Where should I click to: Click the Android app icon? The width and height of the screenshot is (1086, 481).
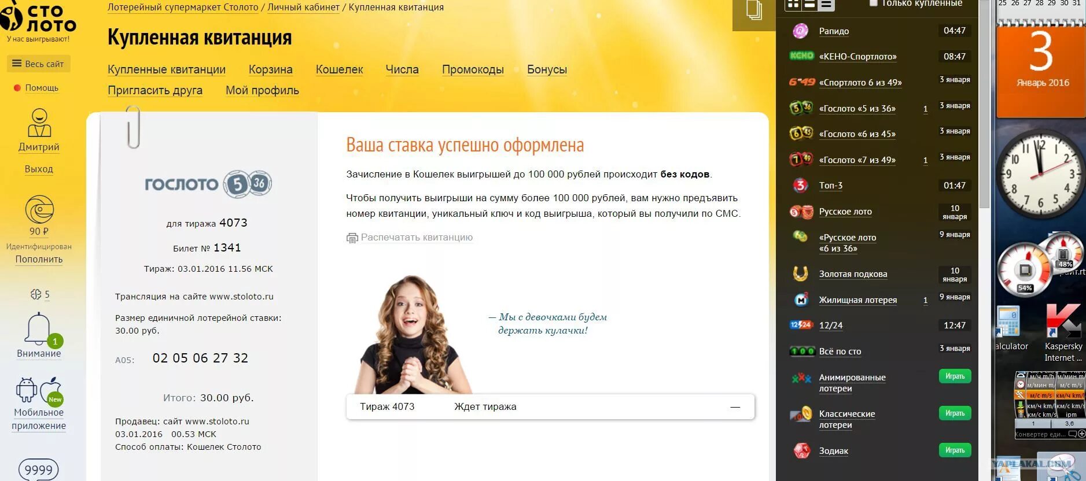[27, 390]
